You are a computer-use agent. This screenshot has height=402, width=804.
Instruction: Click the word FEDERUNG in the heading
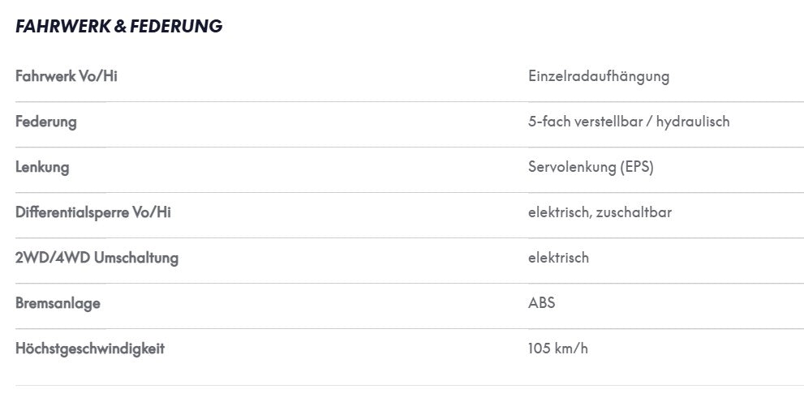tap(176, 26)
